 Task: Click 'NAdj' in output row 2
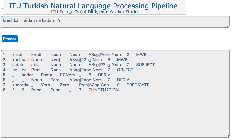(55, 60)
